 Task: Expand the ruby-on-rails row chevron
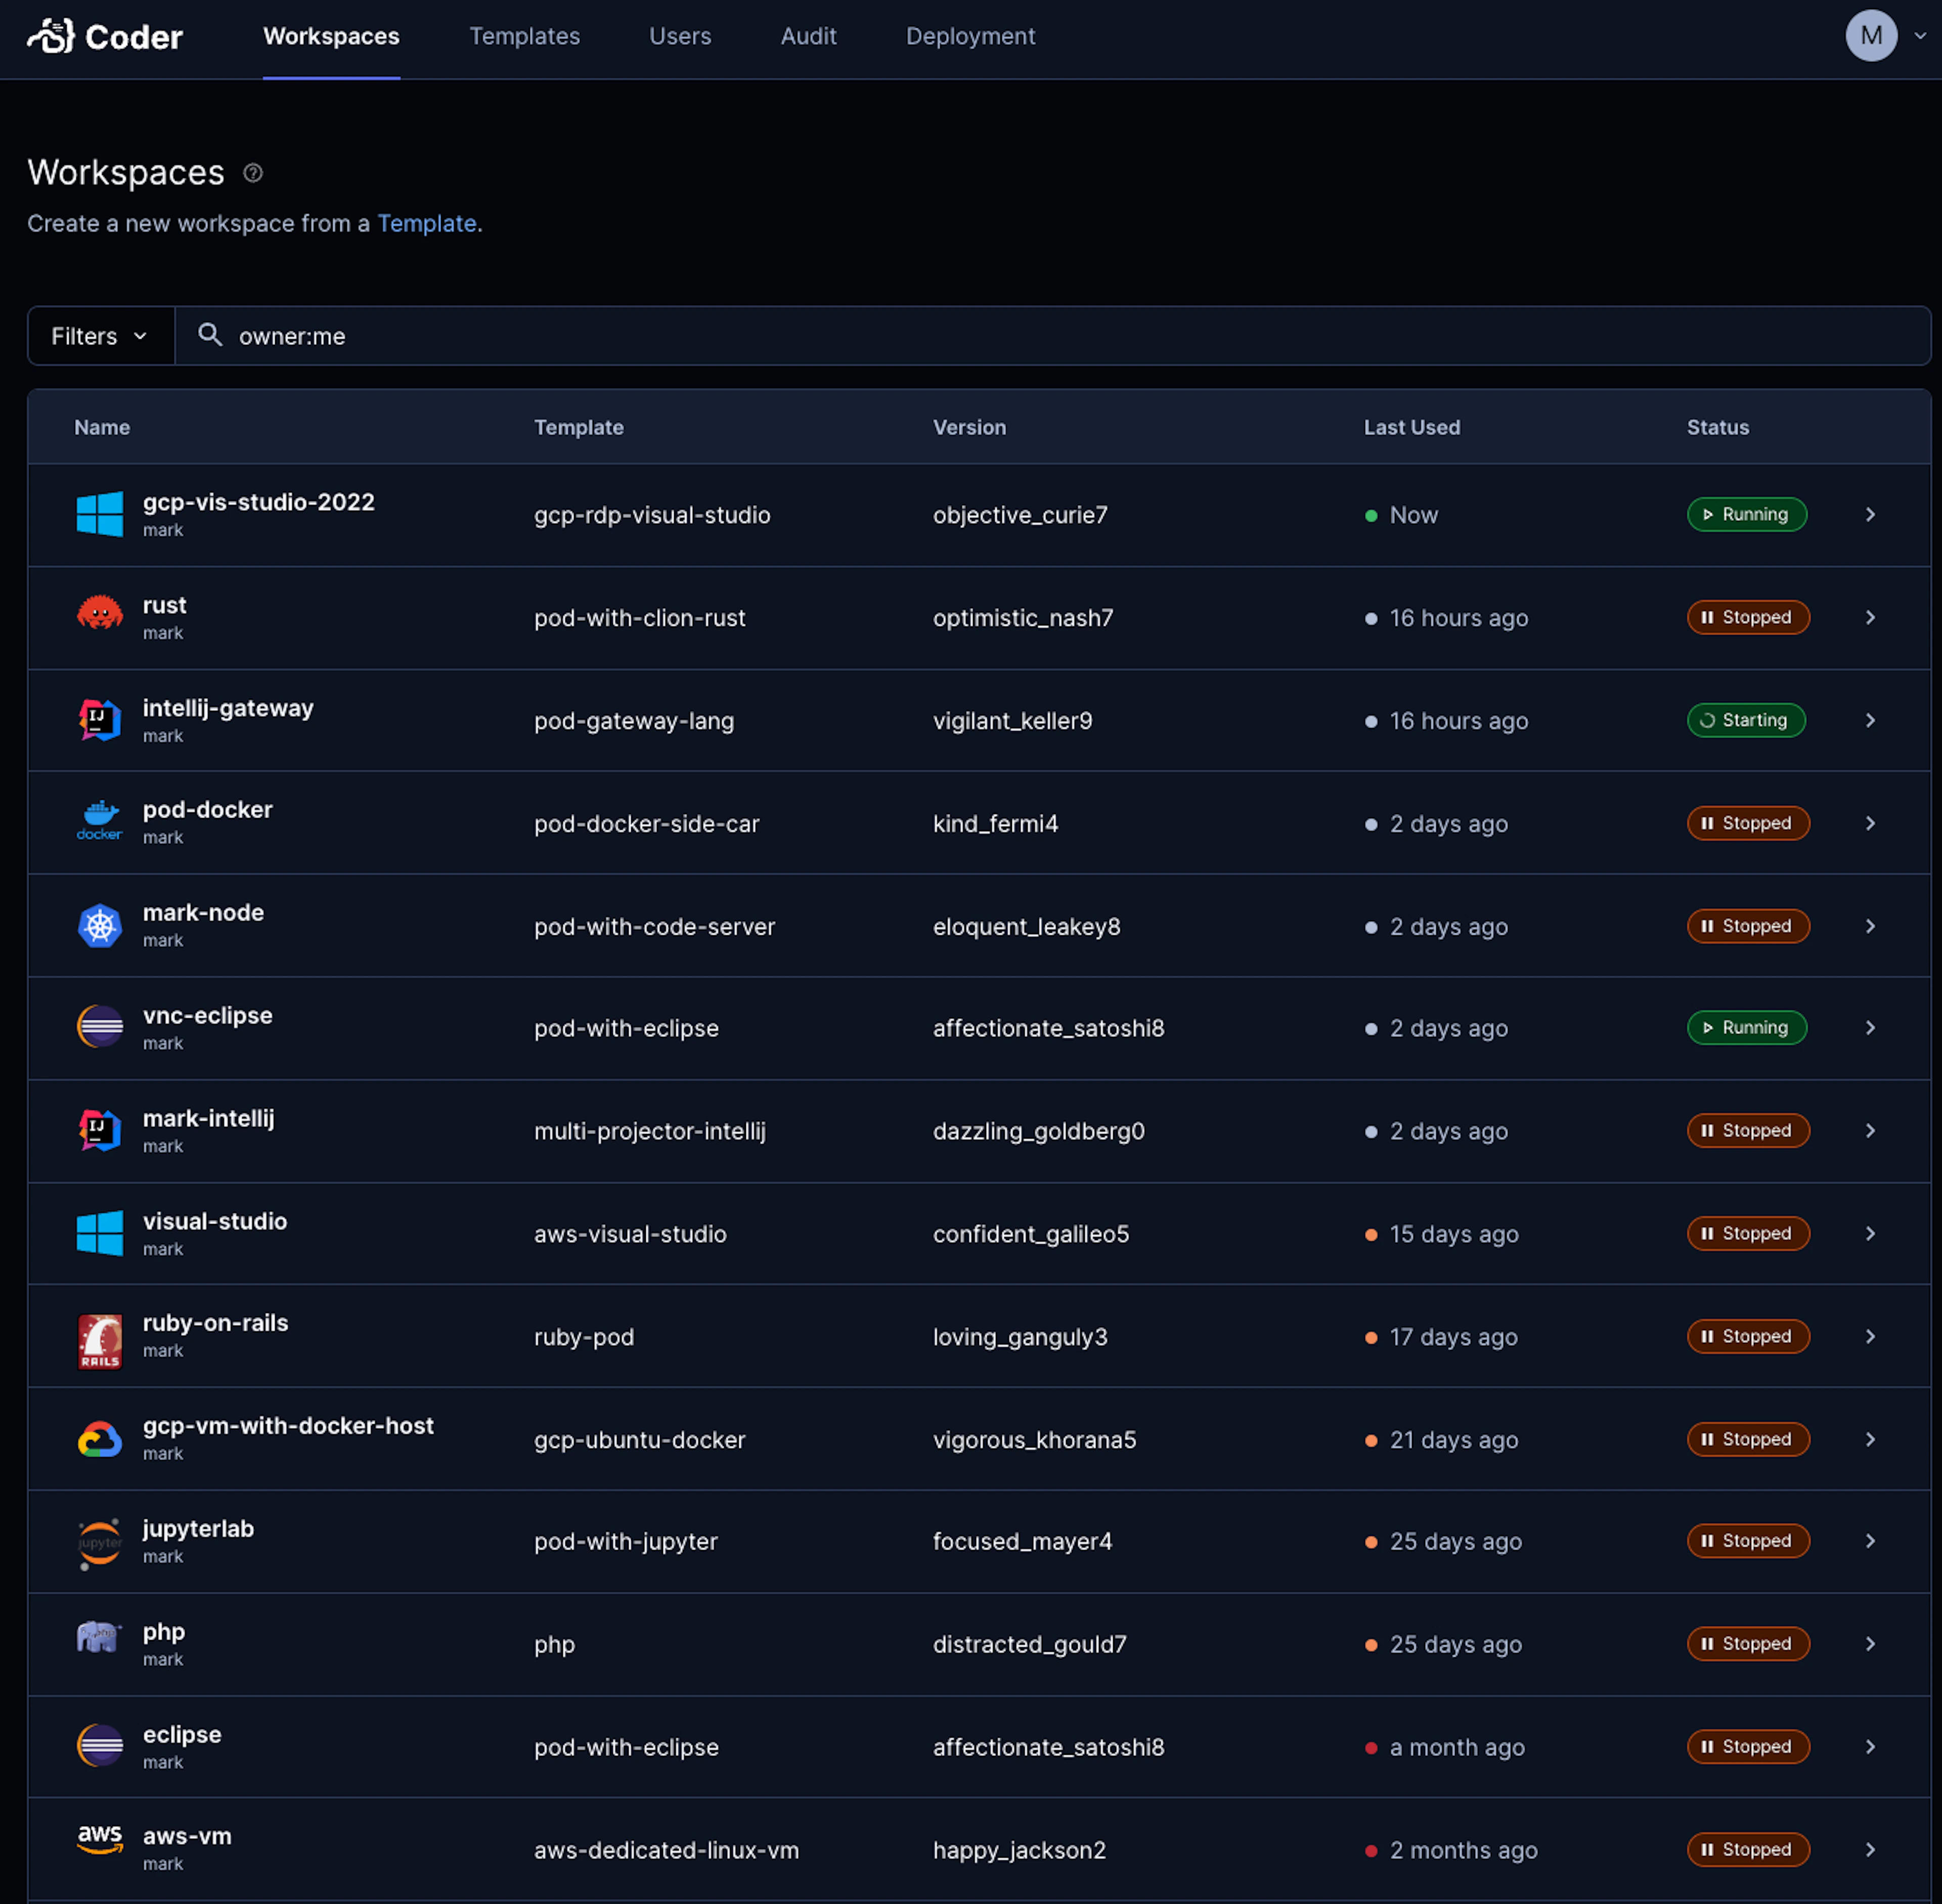(x=1870, y=1336)
